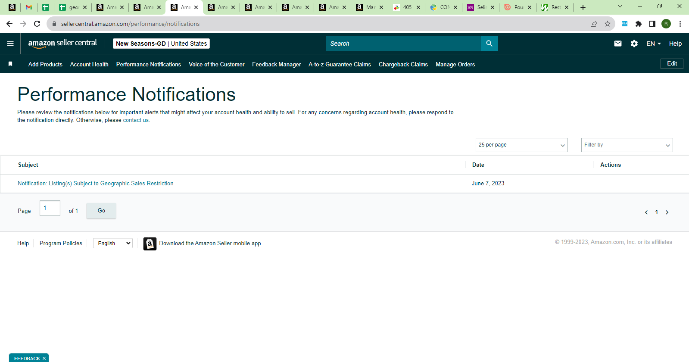Select page 1 in the pagination
689x362 pixels.
coord(657,212)
